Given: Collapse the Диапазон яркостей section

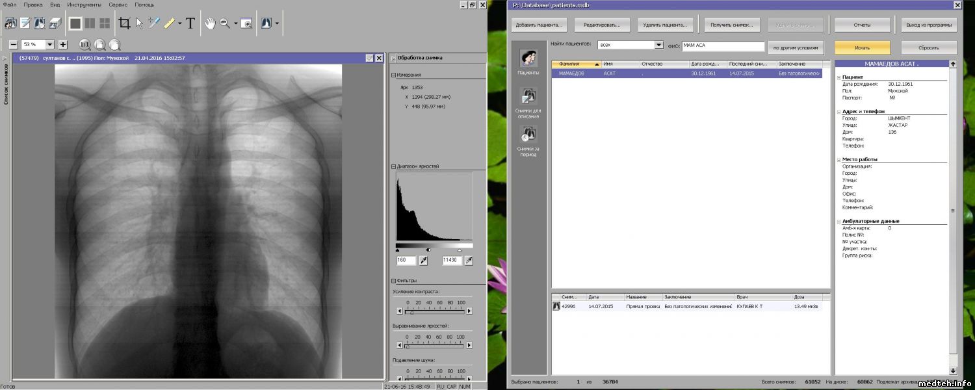Looking at the screenshot, I should 394,166.
